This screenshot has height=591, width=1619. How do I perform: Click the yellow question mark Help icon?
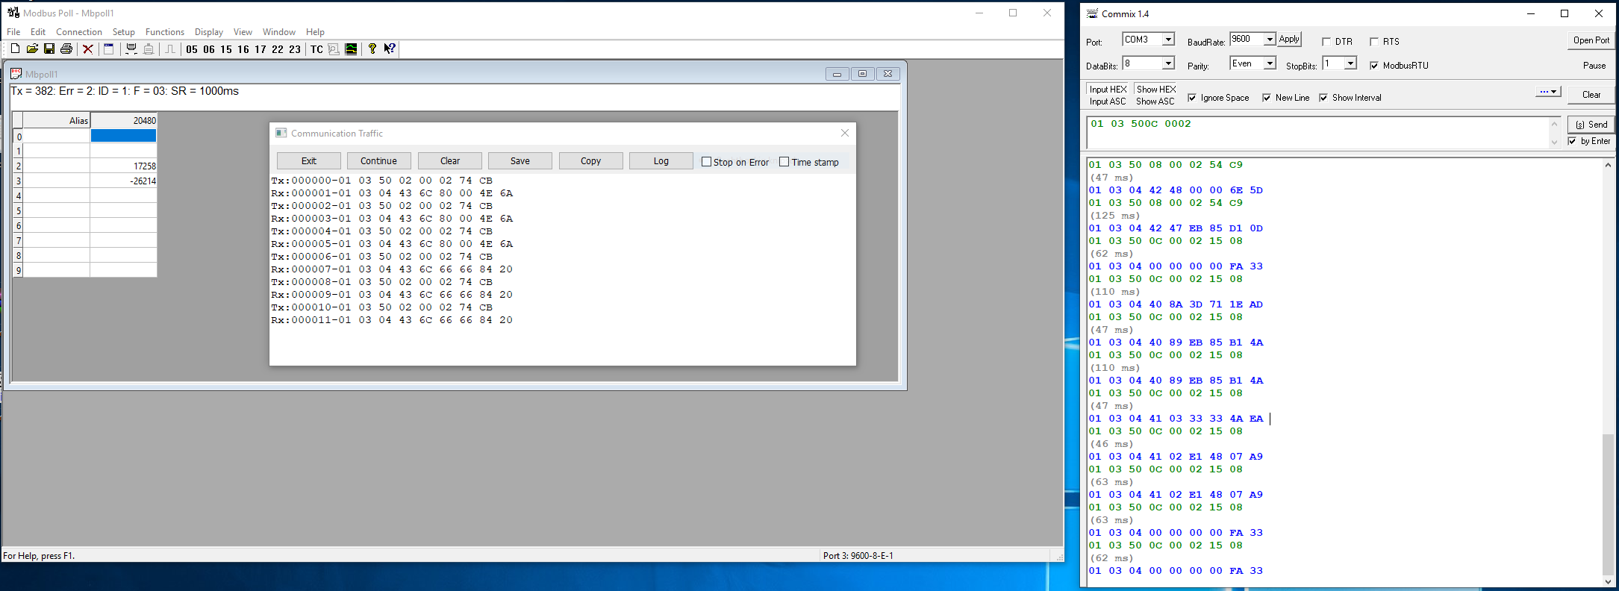[372, 49]
